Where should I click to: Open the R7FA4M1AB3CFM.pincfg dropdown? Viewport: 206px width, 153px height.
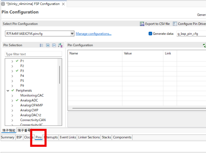pyautogui.click(x=72, y=33)
